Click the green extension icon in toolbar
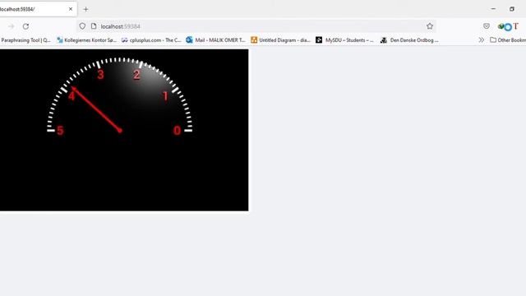Image resolution: width=526 pixels, height=296 pixels. pyautogui.click(x=501, y=26)
